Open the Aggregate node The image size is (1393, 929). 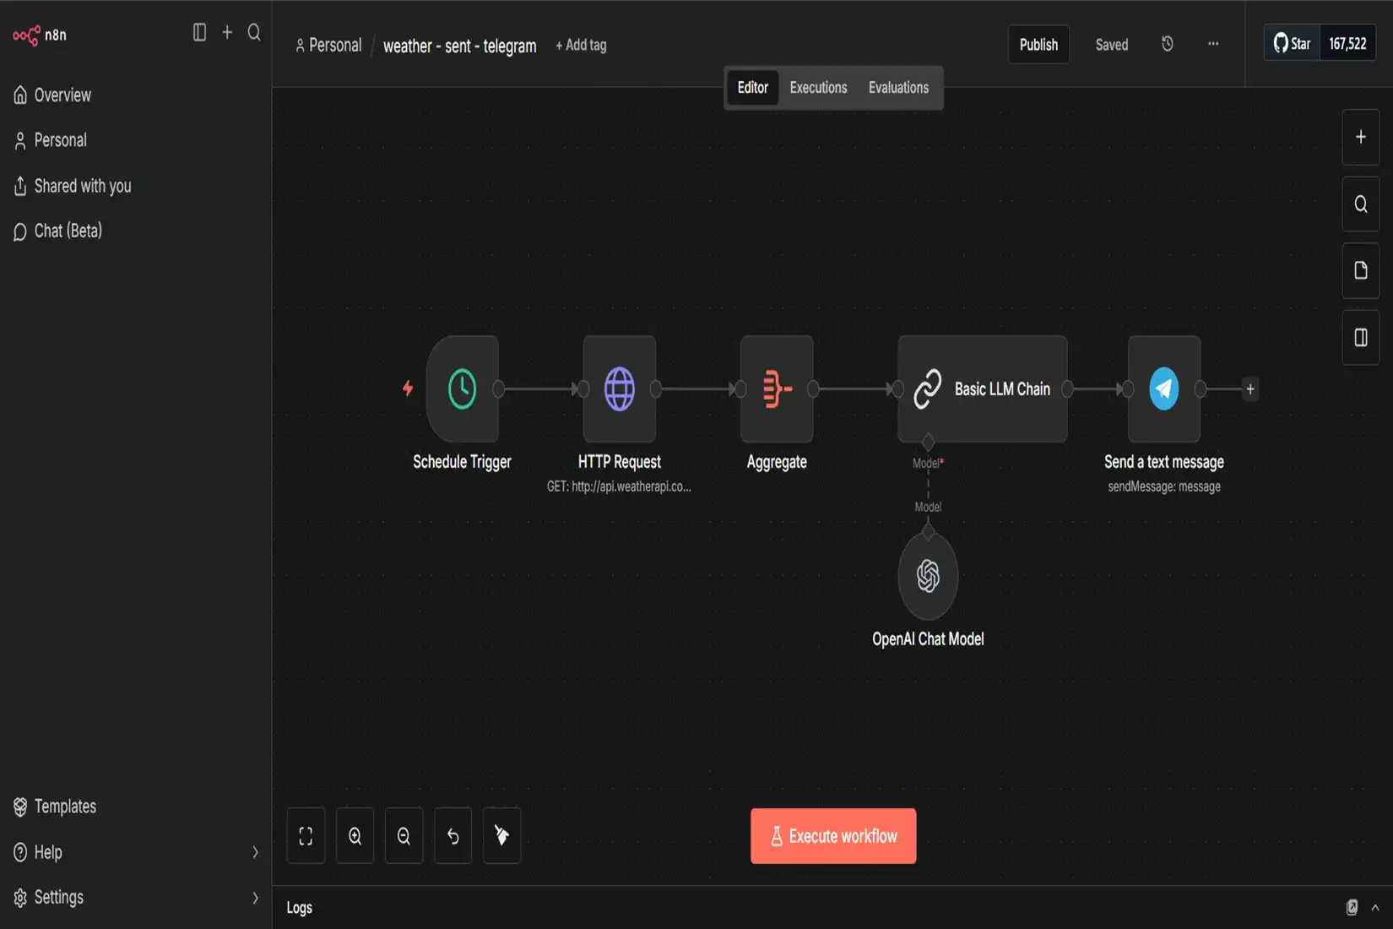[775, 388]
